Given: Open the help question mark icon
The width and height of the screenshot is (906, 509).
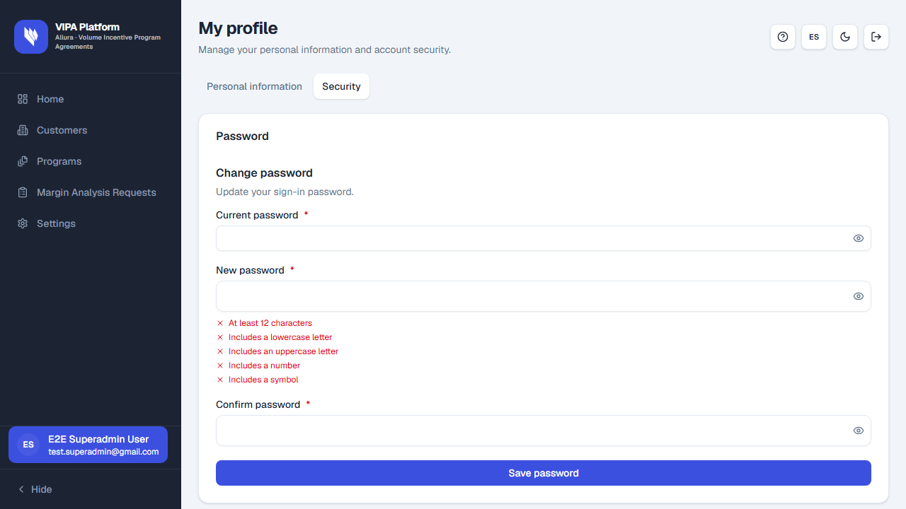Looking at the screenshot, I should pos(783,37).
